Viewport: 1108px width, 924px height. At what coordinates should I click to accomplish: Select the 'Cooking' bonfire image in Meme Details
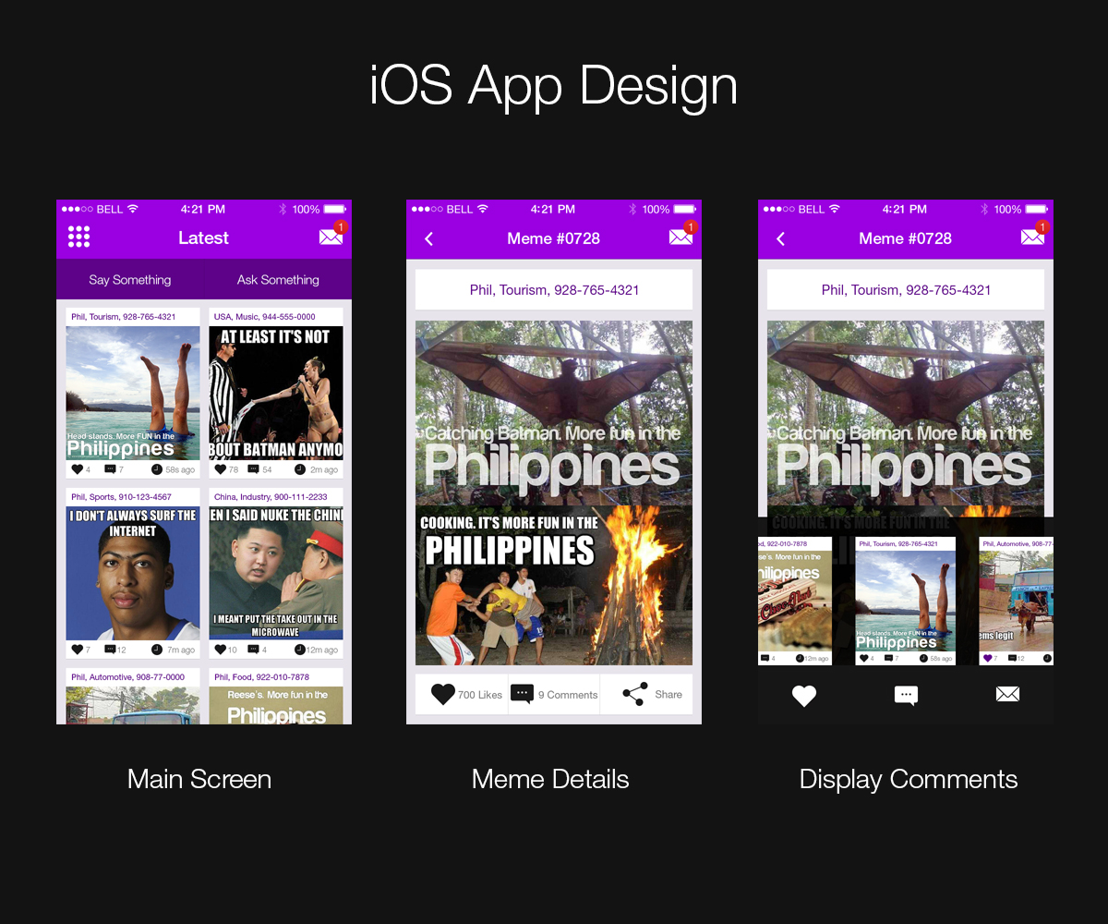coord(554,585)
